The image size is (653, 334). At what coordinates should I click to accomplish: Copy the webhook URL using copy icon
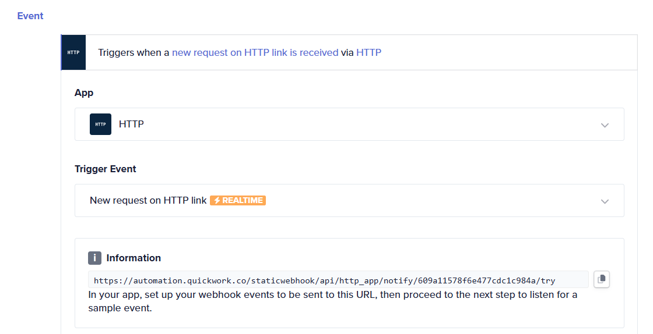[601, 279]
